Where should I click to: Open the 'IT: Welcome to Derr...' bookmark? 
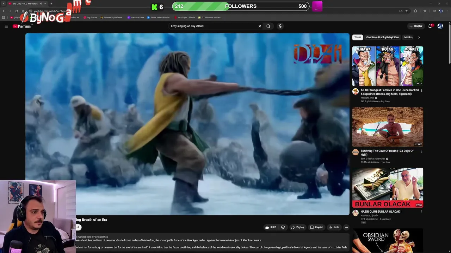pos(210,17)
